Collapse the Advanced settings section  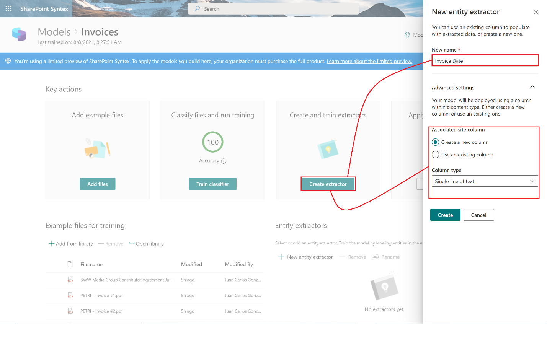[532, 87]
